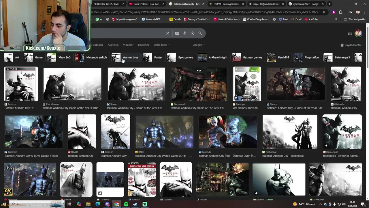Click the Technopat Batman: Arkham City - Technopat link
Screen dimensions: 369x208
point(283,156)
